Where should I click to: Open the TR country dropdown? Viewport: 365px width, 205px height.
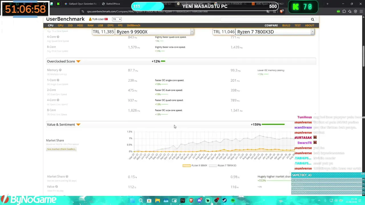coord(117,19)
